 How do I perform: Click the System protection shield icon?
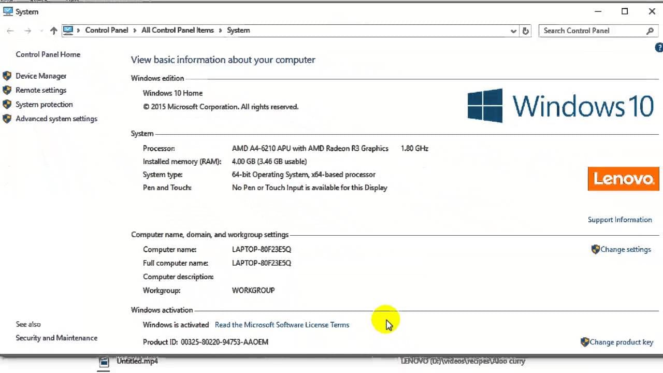click(x=7, y=104)
